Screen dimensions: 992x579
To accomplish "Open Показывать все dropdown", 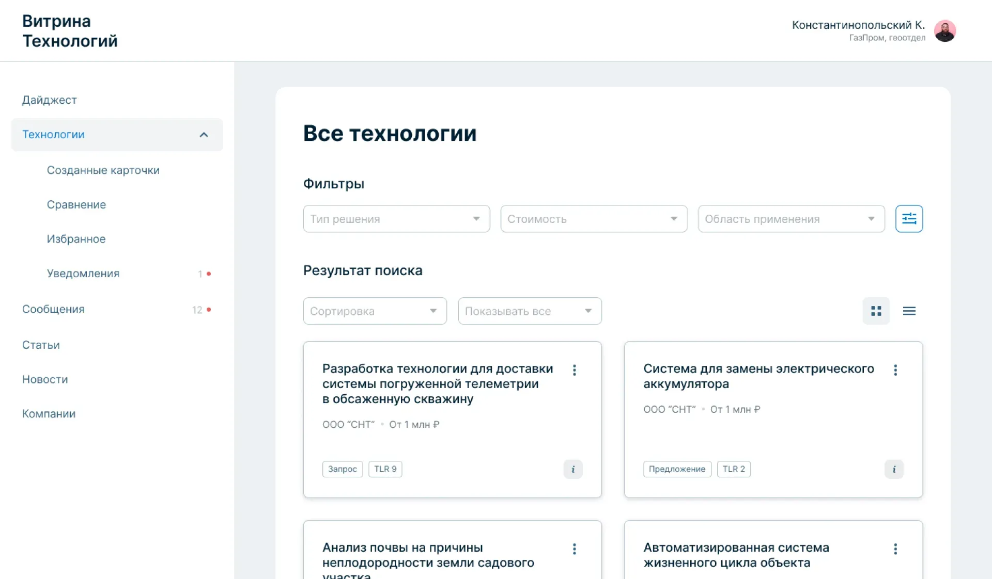I will (x=530, y=311).
